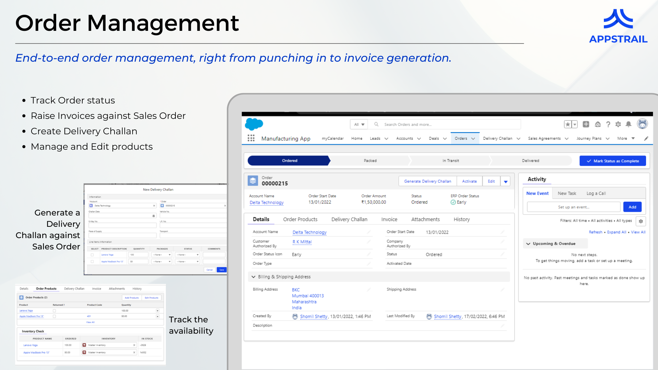
Task: Click the Order record layers icon
Action: 253,181
